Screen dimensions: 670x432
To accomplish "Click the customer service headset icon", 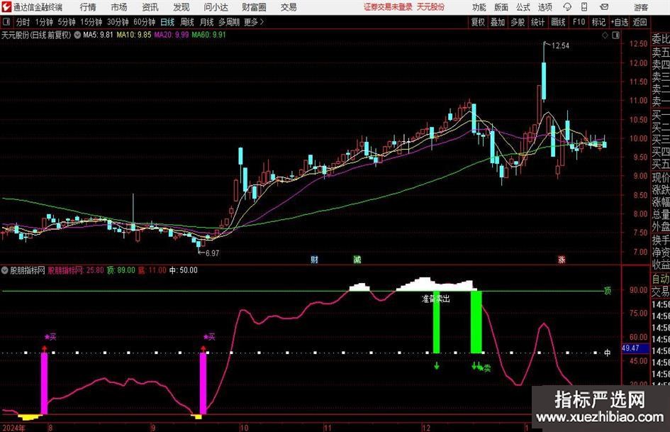I will coord(567,7).
